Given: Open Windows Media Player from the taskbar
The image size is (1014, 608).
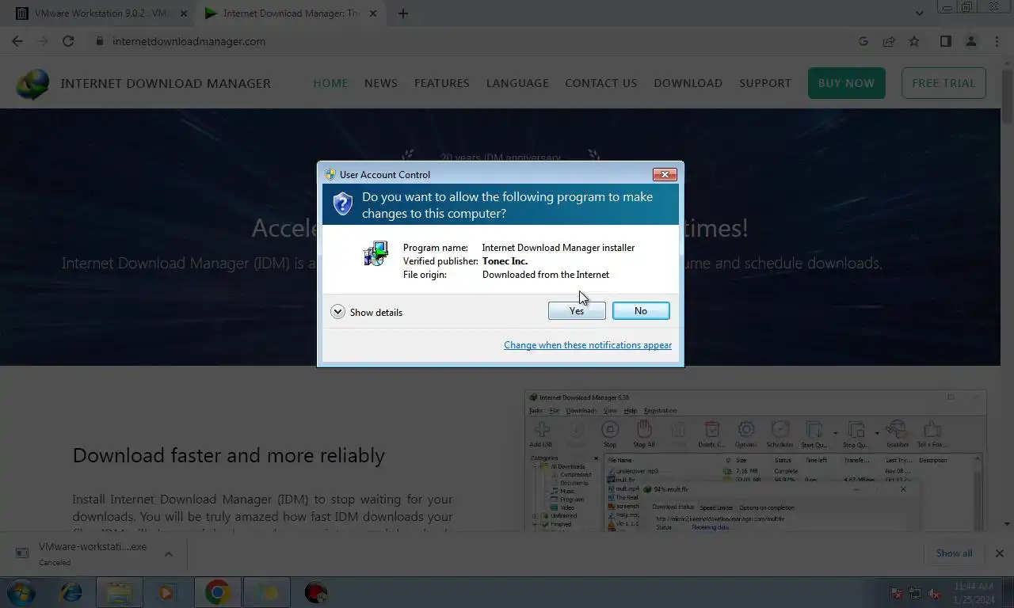Looking at the screenshot, I should click(x=167, y=592).
